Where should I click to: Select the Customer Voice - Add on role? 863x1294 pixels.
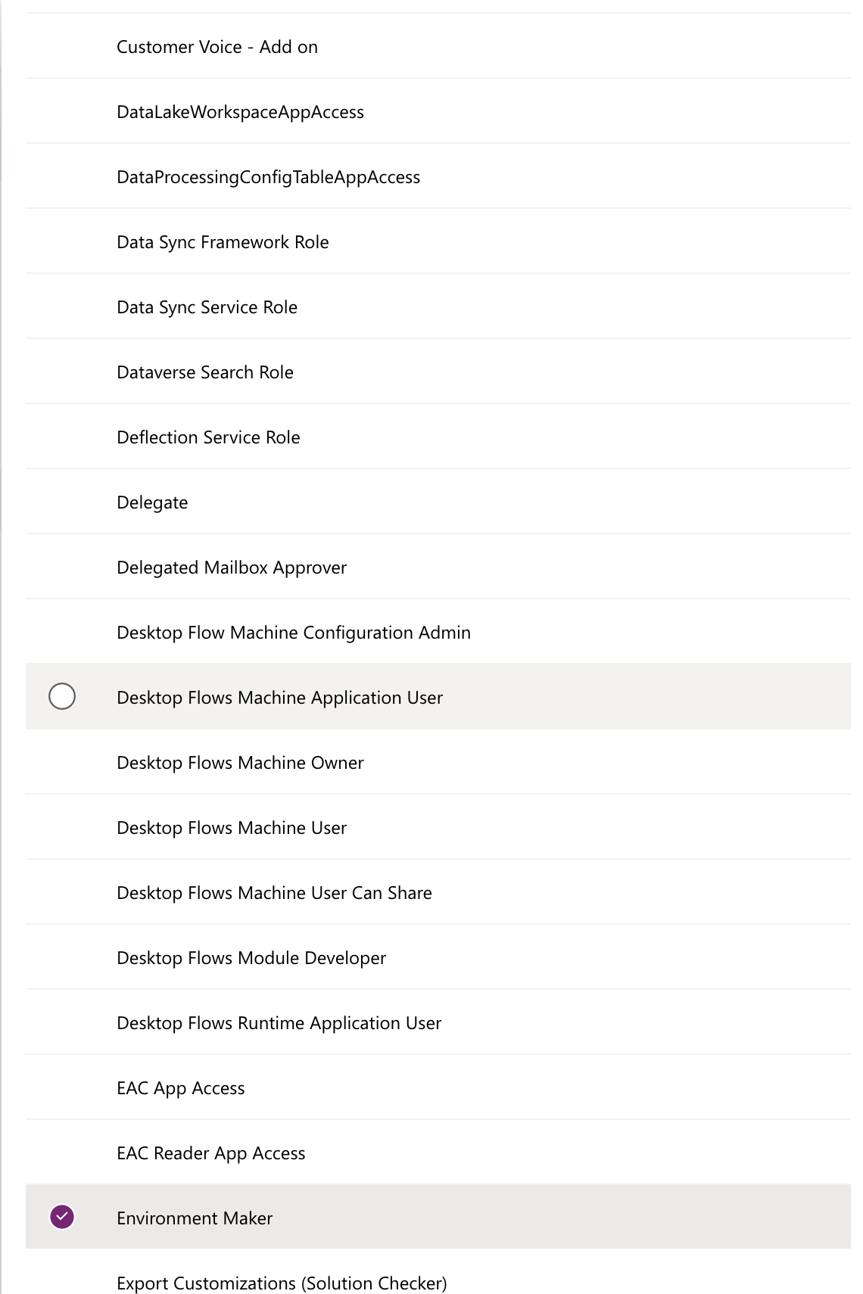[x=217, y=47]
